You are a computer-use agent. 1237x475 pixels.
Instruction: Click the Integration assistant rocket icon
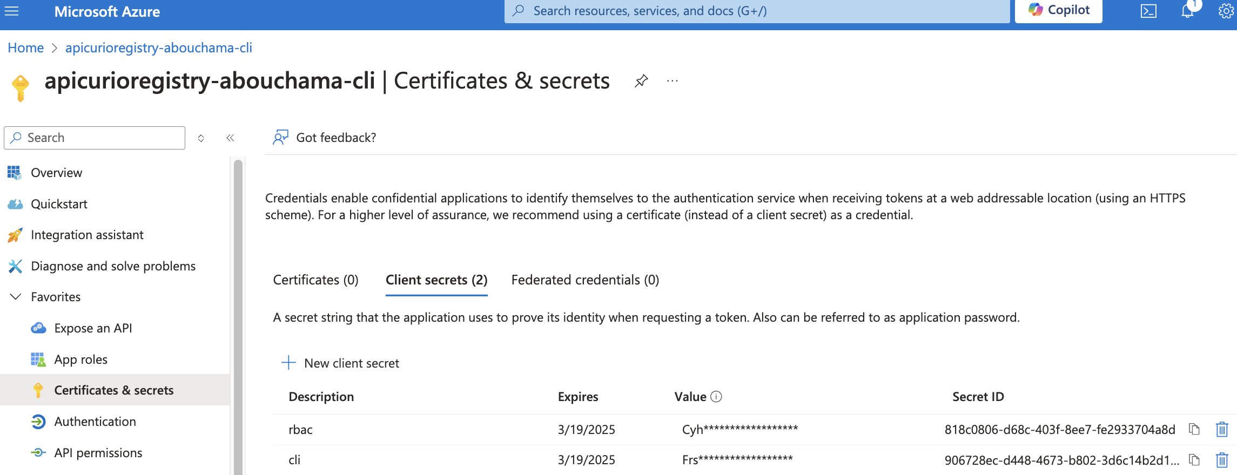[15, 235]
